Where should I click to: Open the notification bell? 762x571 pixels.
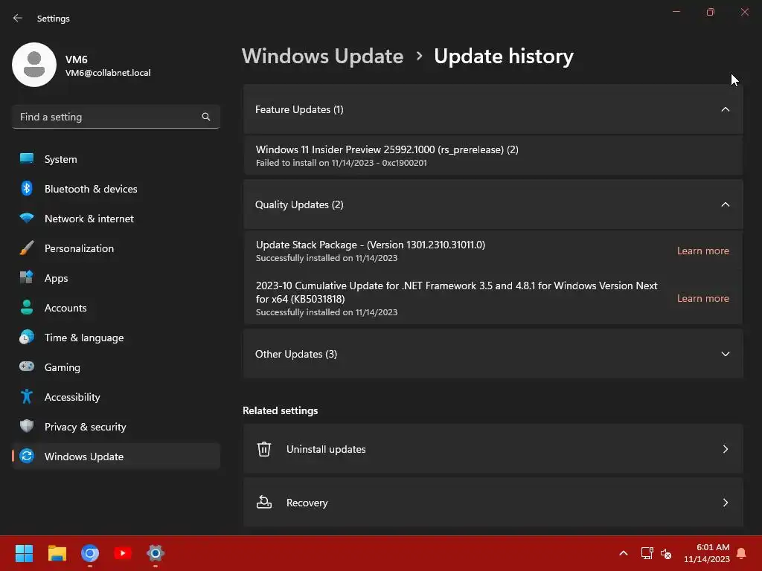pos(741,553)
